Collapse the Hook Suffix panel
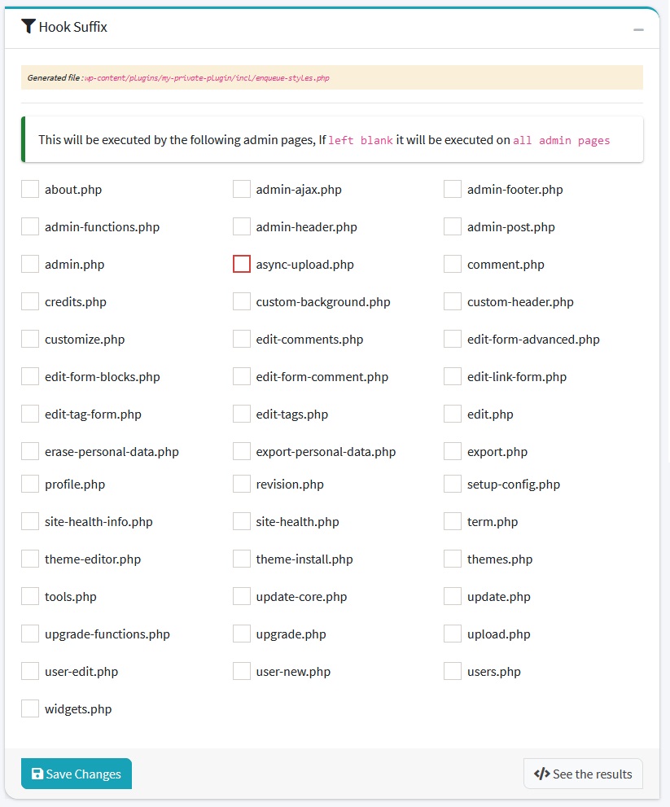 pos(639,29)
